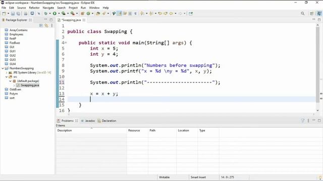
Task: Click the Open Type folder icon
Action: [x=98, y=14]
